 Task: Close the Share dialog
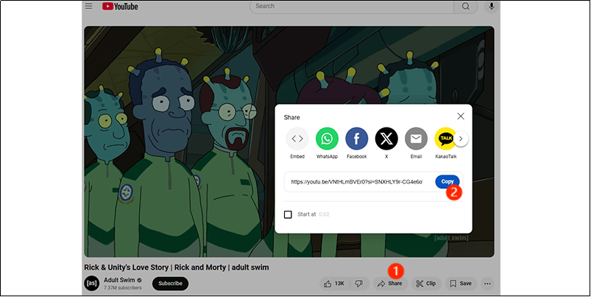pyautogui.click(x=461, y=116)
